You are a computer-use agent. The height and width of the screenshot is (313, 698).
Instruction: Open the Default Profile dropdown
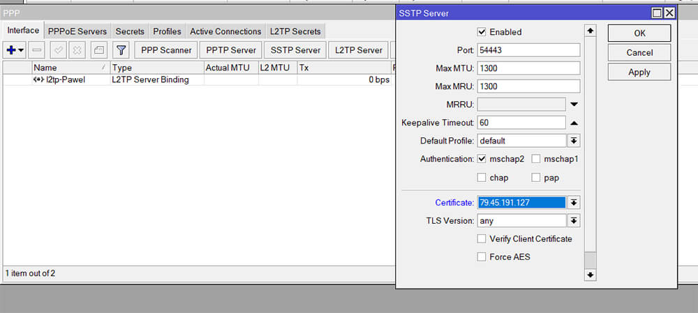574,141
